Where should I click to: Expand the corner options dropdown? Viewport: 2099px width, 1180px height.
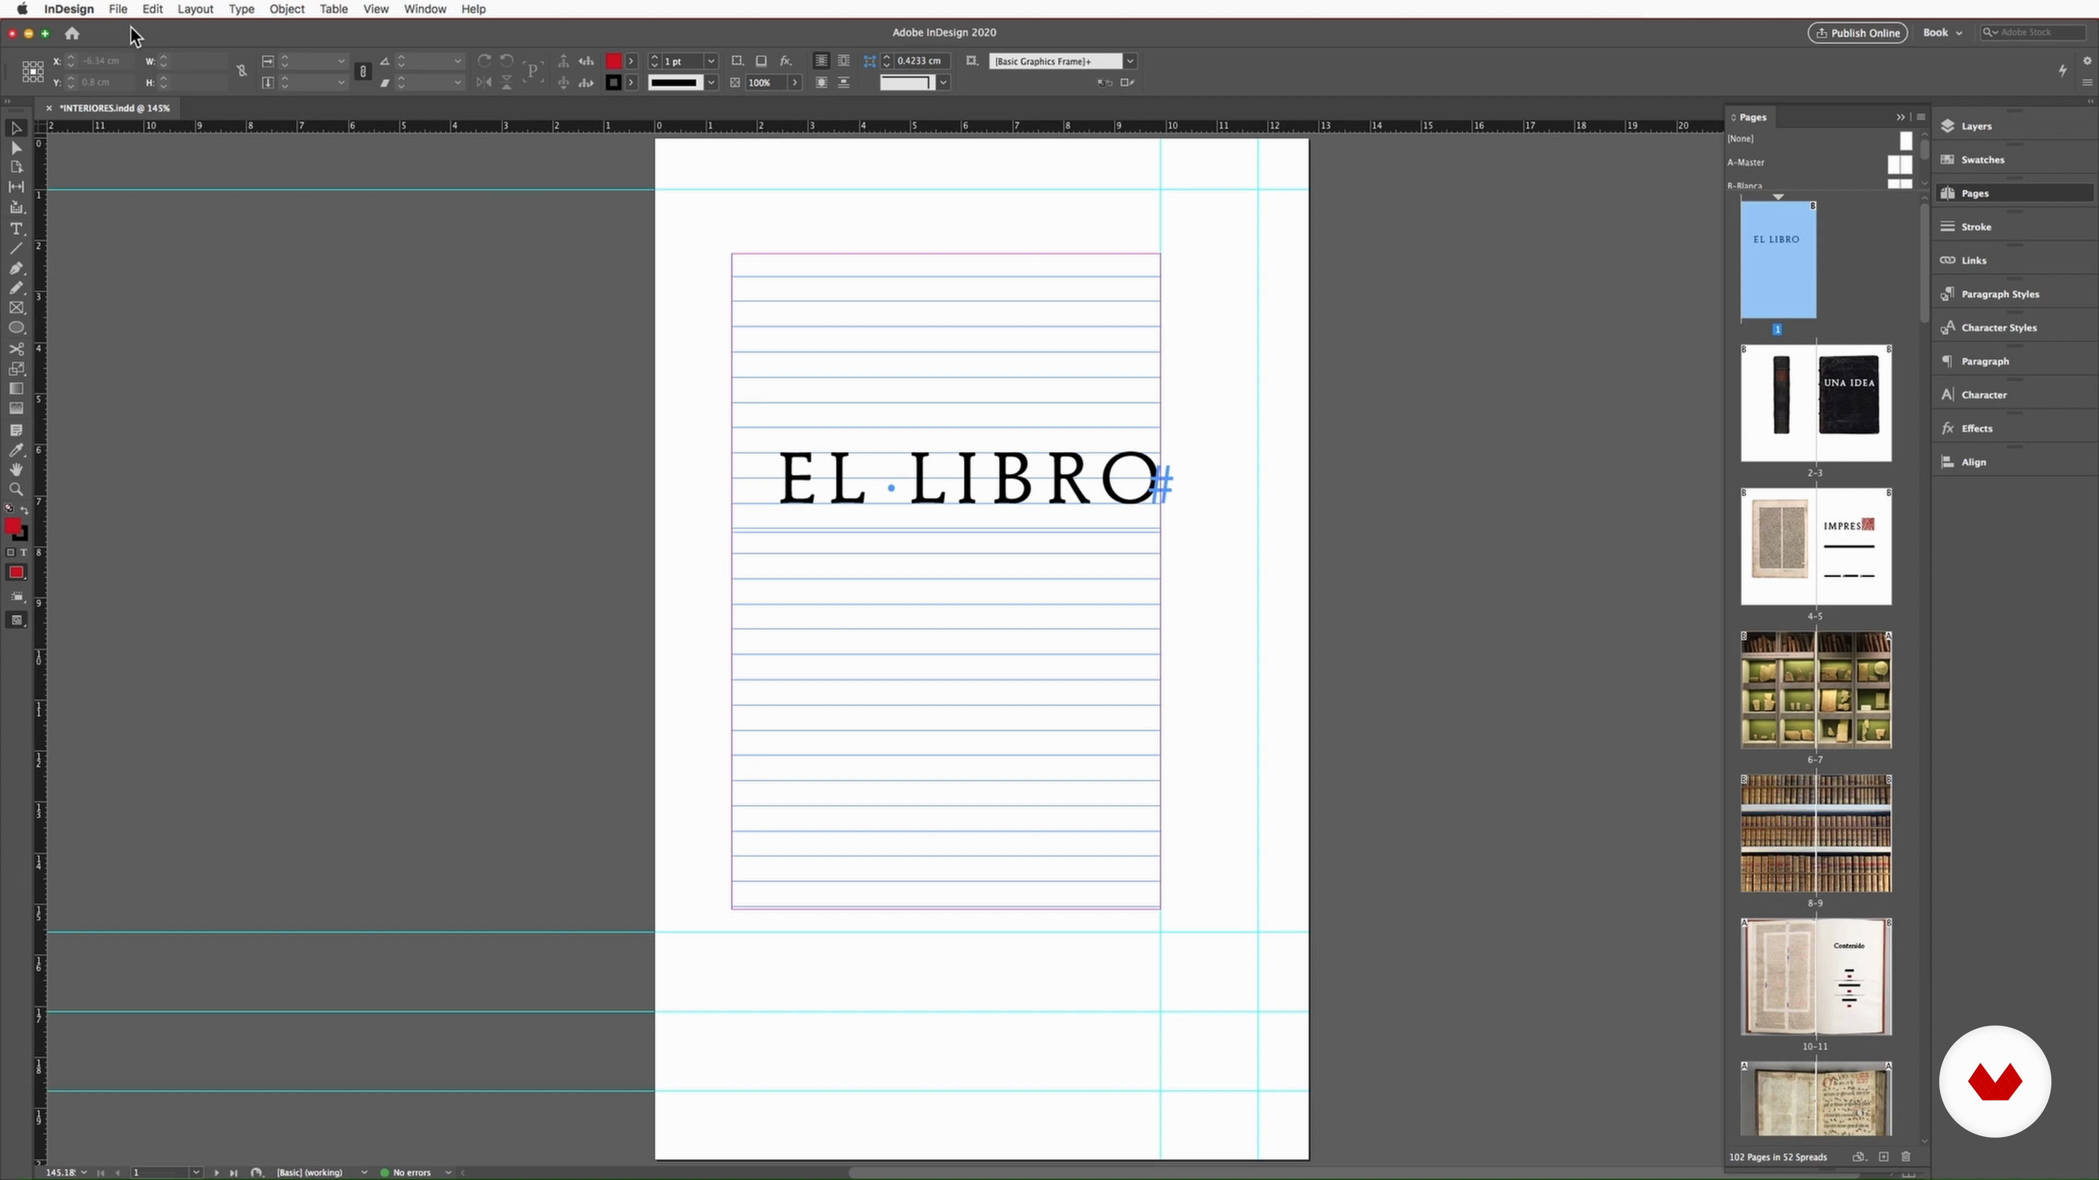(943, 82)
